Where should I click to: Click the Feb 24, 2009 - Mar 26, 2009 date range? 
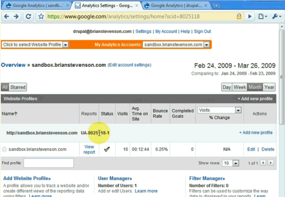pyautogui.click(x=235, y=66)
